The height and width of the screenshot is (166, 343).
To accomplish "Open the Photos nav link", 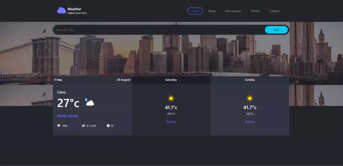I will tap(255, 11).
